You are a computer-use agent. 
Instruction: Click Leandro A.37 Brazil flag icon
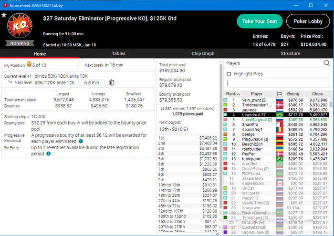point(280,115)
